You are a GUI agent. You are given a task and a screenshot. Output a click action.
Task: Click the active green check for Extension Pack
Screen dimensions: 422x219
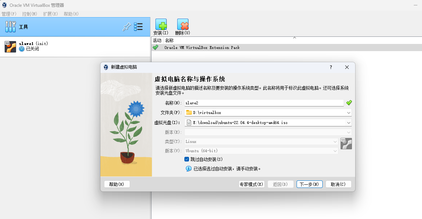pos(155,48)
